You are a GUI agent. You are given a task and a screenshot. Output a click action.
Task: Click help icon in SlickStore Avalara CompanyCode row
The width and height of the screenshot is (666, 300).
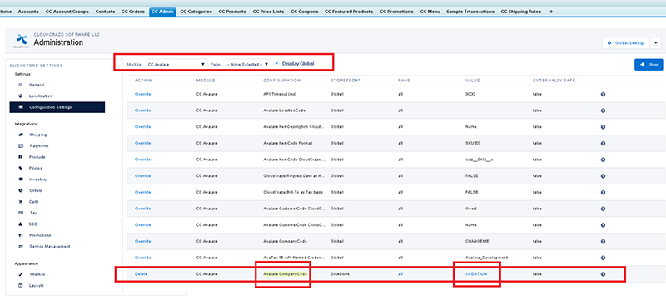[x=603, y=274]
